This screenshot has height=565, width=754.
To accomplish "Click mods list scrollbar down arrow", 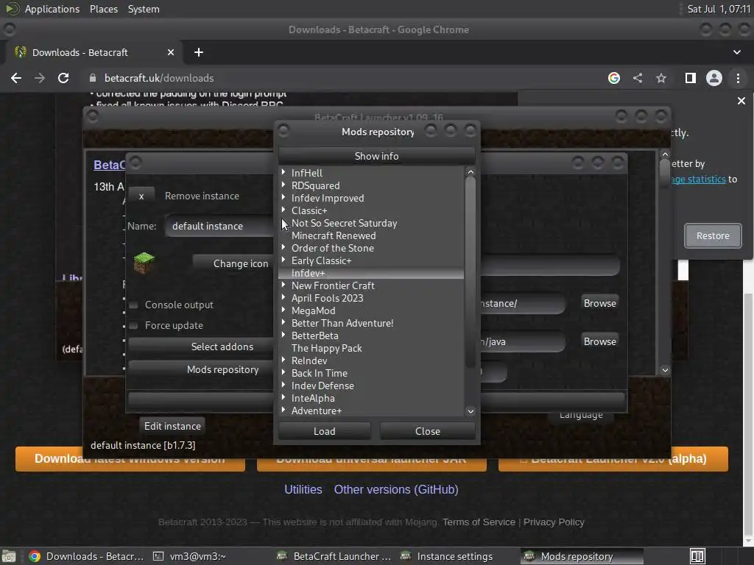I will pyautogui.click(x=471, y=411).
